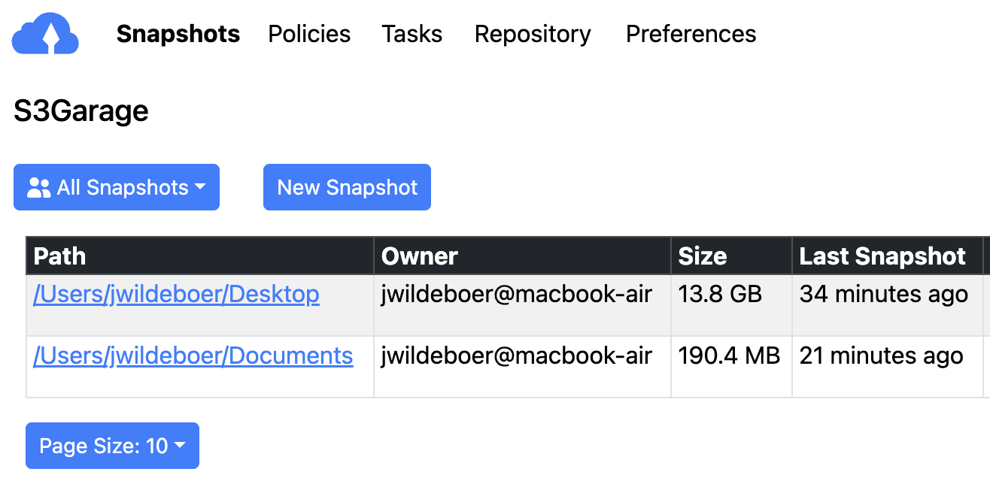Viewport: 990px width, 487px height.
Task: Click the 21 minutes ago cell
Action: coord(881,355)
